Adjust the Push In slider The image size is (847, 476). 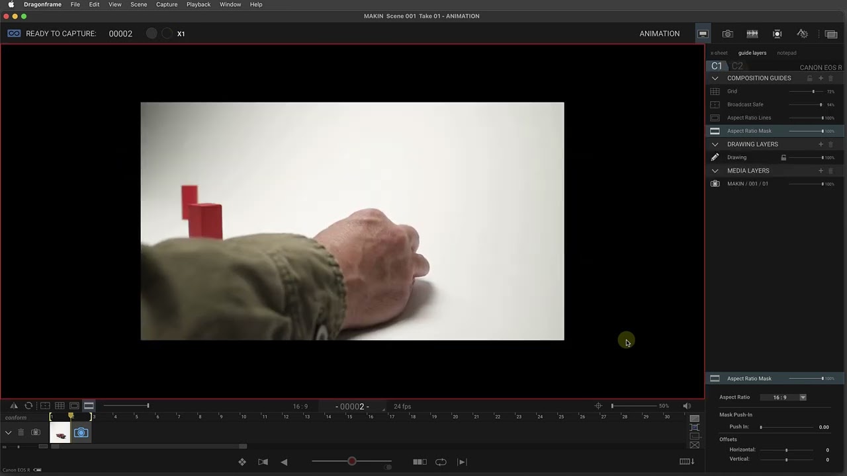(x=787, y=427)
